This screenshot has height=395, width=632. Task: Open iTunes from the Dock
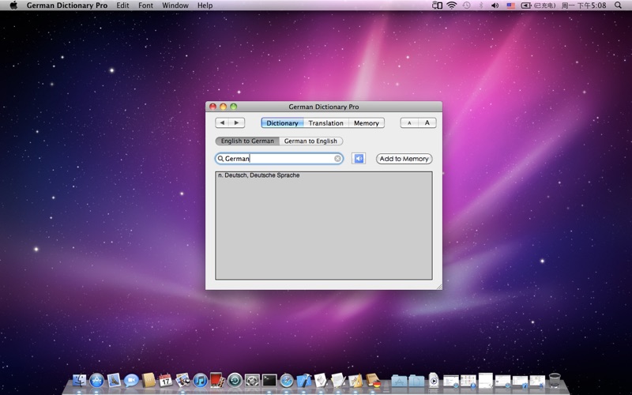[x=201, y=380]
